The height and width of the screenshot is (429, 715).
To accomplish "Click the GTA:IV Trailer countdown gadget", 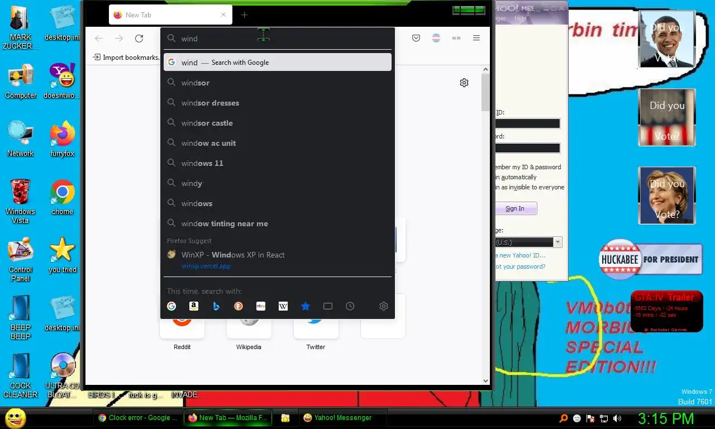I will [x=666, y=312].
